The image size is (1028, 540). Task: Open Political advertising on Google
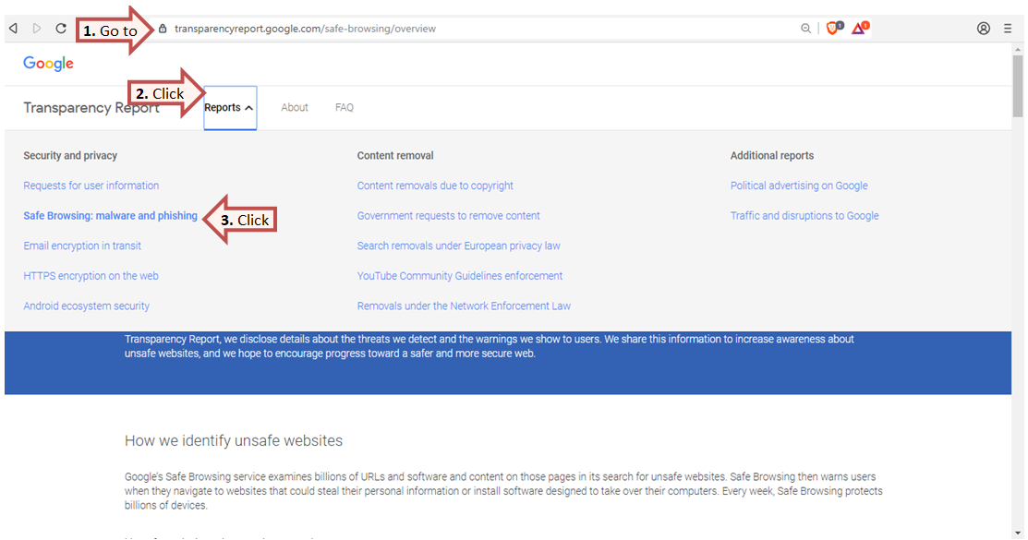click(x=799, y=186)
